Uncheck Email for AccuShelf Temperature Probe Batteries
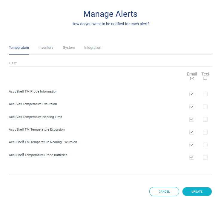This screenshot has width=218, height=201. [x=192, y=157]
